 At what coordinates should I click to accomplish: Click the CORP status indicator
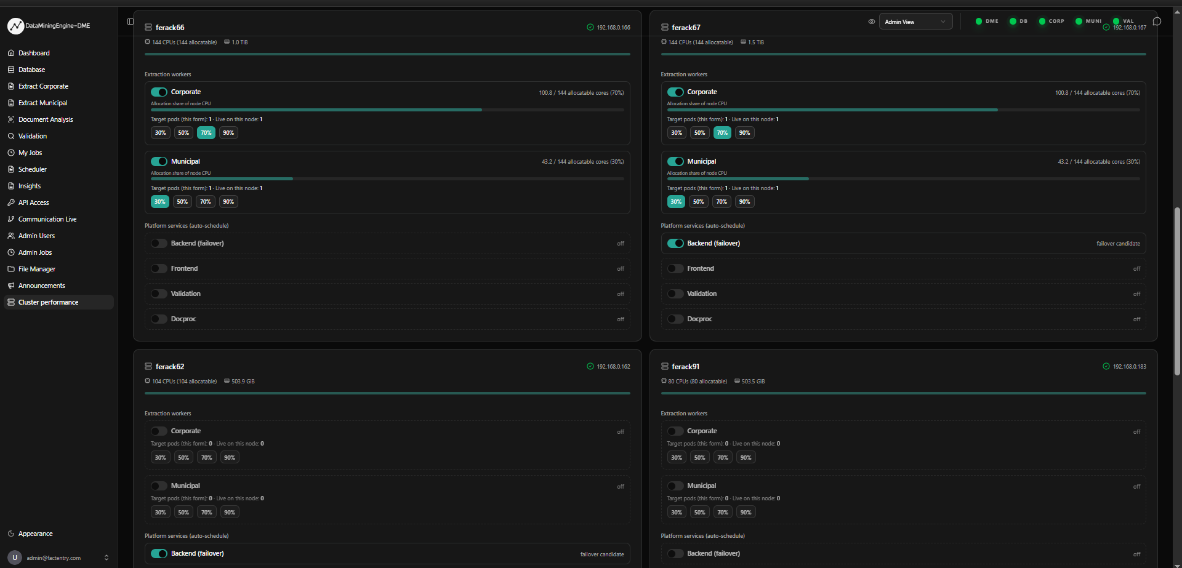(x=1051, y=21)
